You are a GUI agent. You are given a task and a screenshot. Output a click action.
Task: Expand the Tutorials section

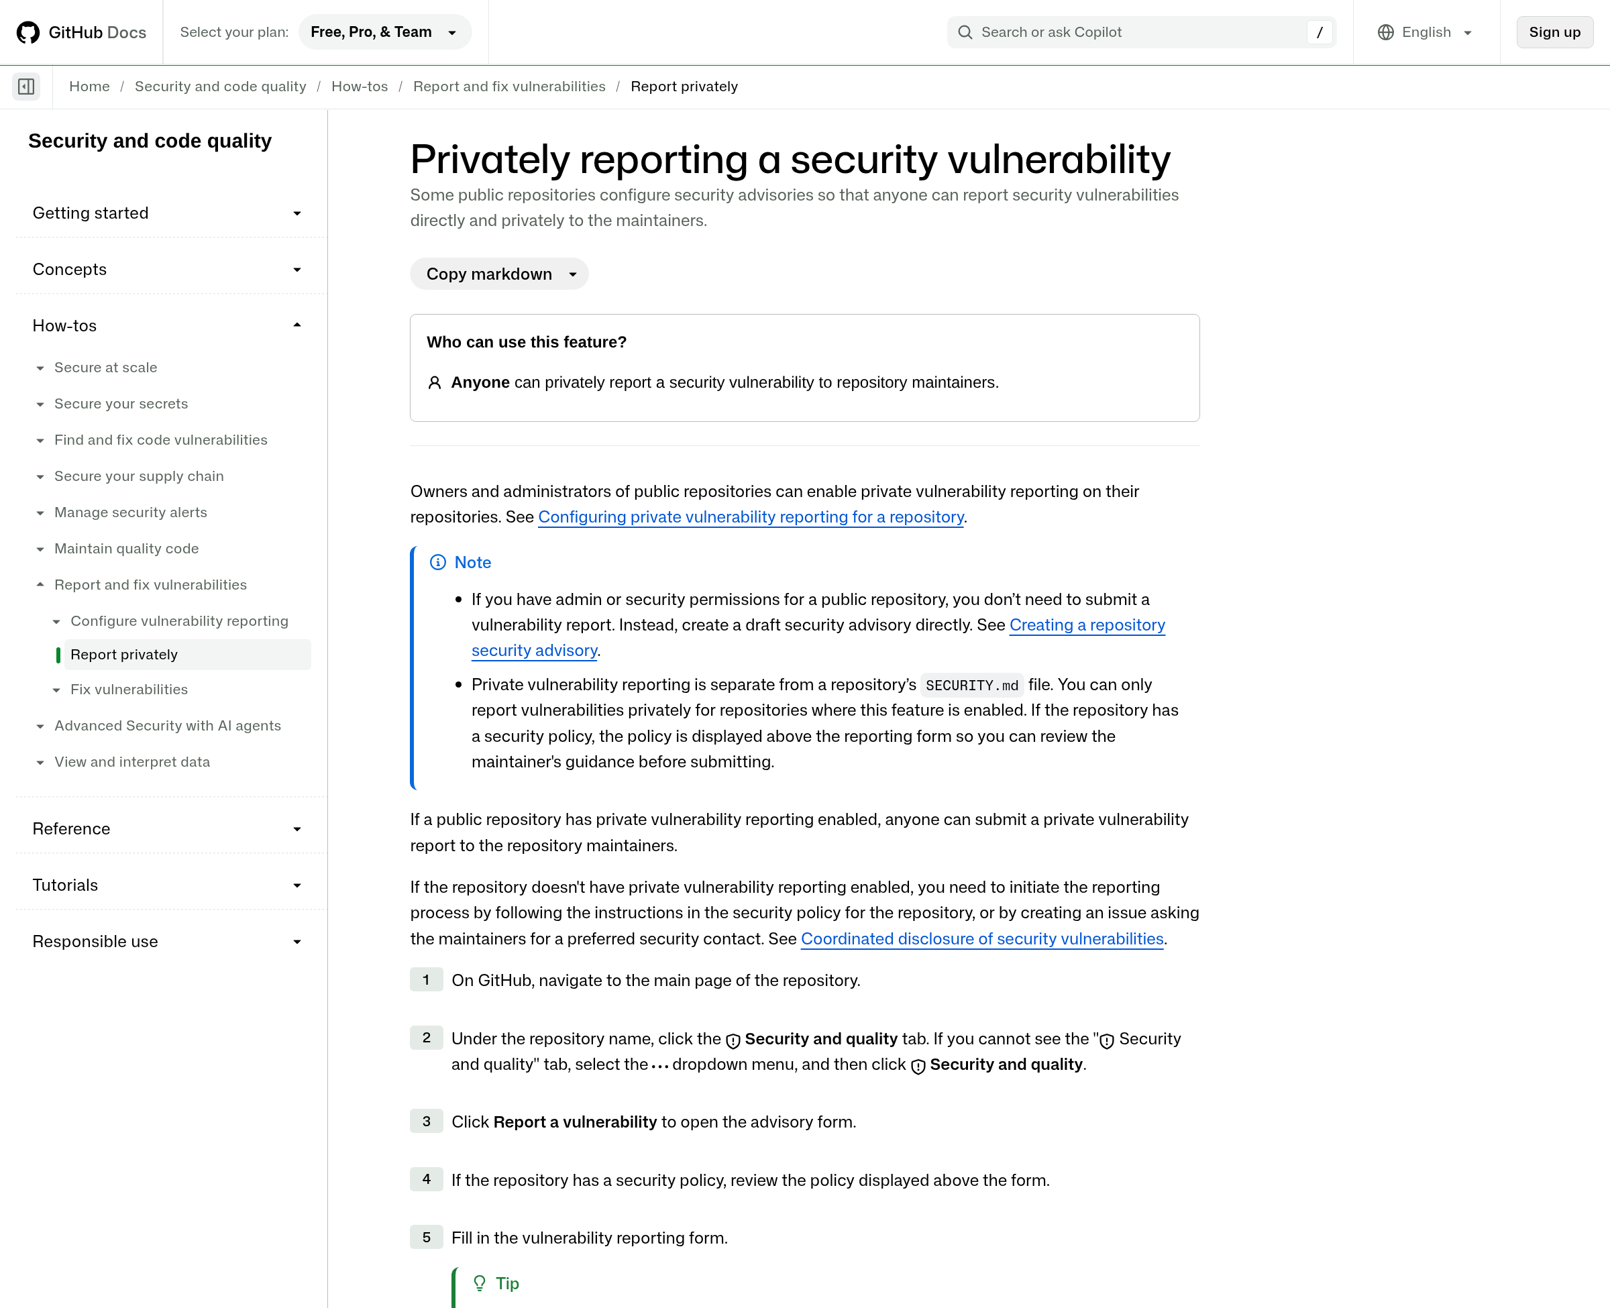167,885
